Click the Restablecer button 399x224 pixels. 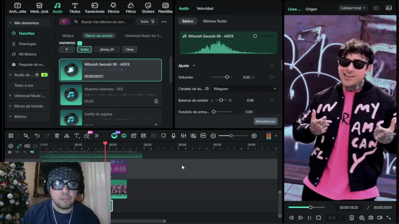tap(266, 121)
